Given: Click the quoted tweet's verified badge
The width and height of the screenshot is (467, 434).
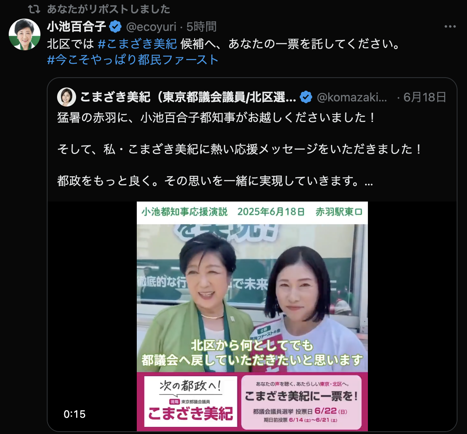Looking at the screenshot, I should [x=306, y=97].
